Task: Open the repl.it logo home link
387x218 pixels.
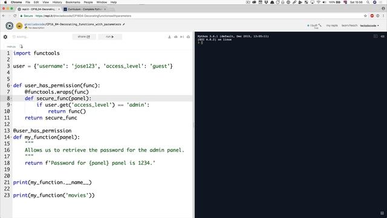Action: click(10, 25)
